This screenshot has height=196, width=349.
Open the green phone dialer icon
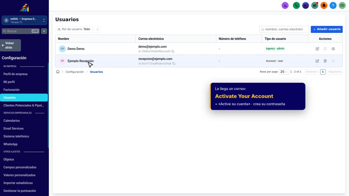click(x=296, y=6)
